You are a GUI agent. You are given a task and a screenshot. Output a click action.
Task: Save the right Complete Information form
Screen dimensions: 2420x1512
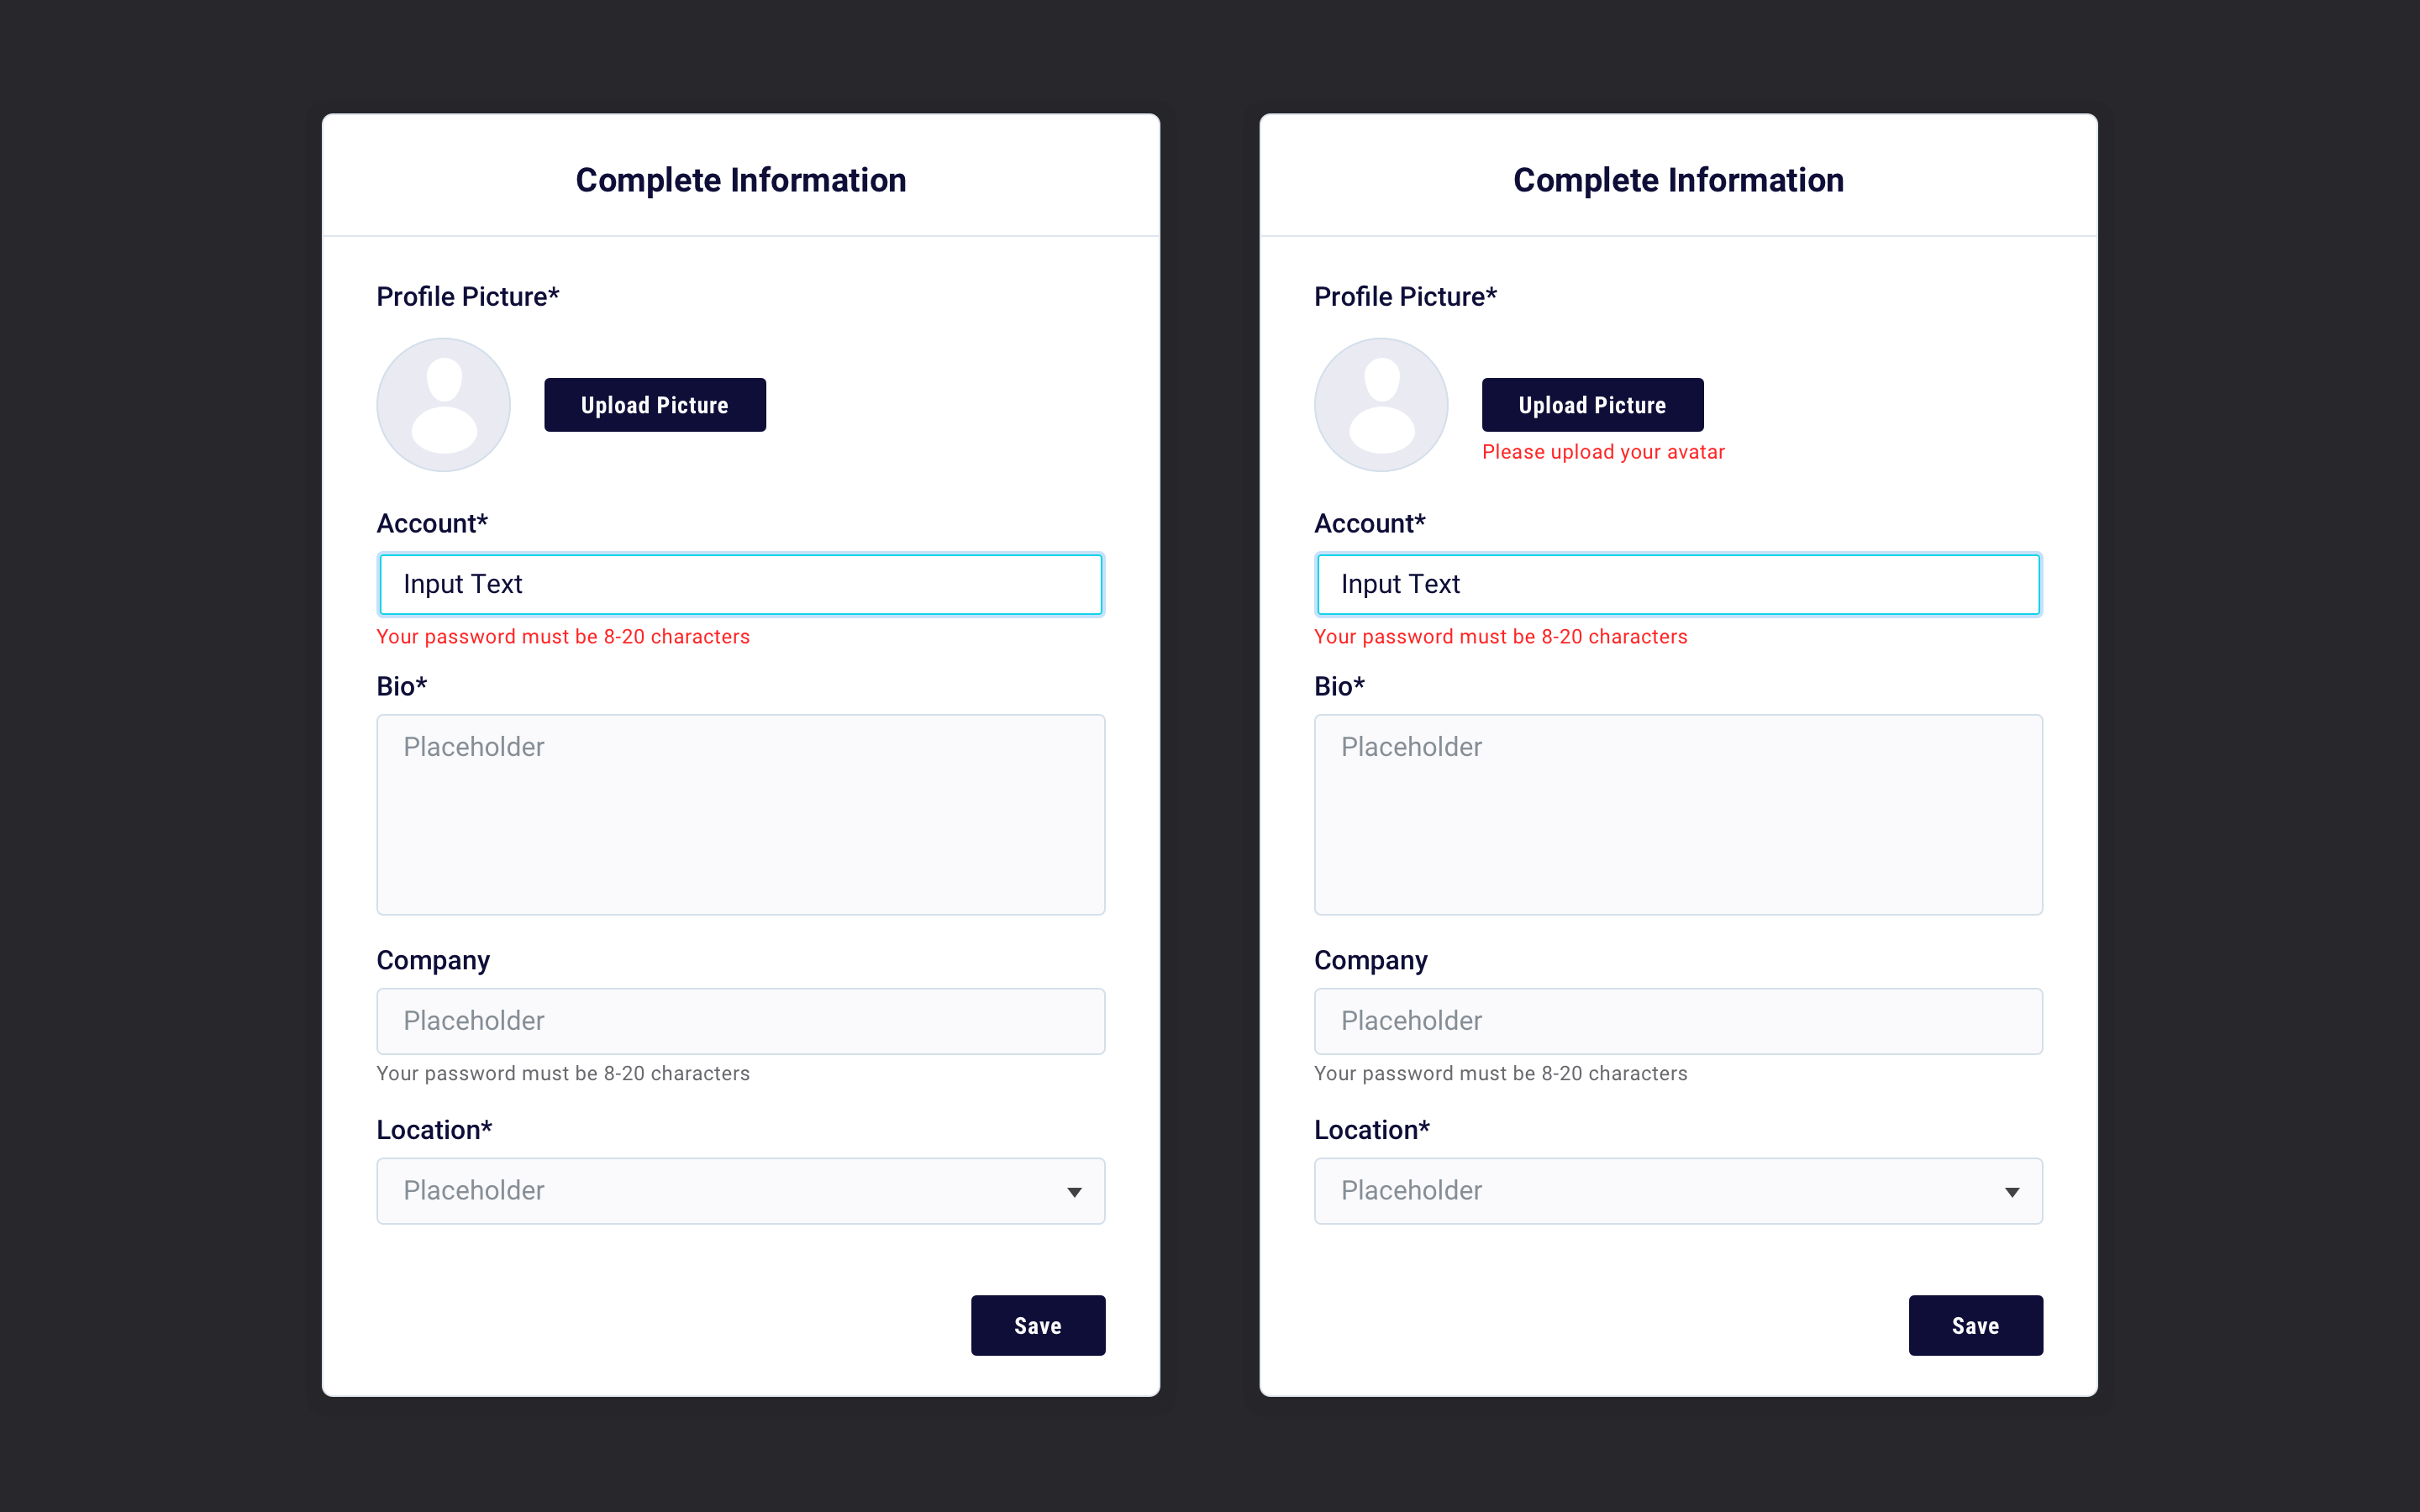click(1976, 1325)
